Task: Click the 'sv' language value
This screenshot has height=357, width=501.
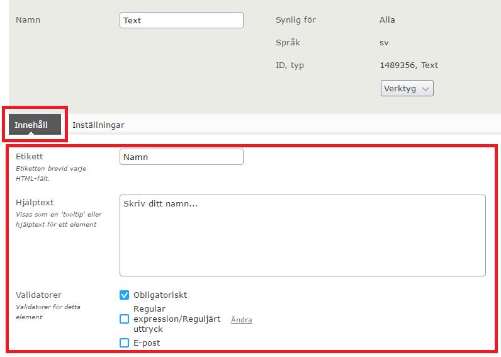Action: [384, 43]
